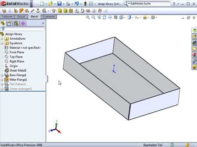Select Front Plane in the tree
This screenshot has width=197, height=147.
(x=17, y=52)
